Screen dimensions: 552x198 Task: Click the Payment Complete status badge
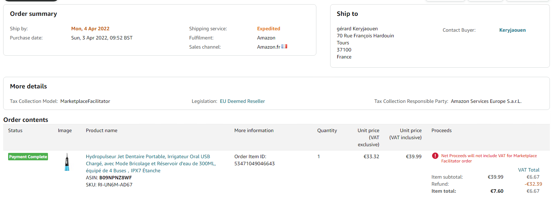point(28,157)
